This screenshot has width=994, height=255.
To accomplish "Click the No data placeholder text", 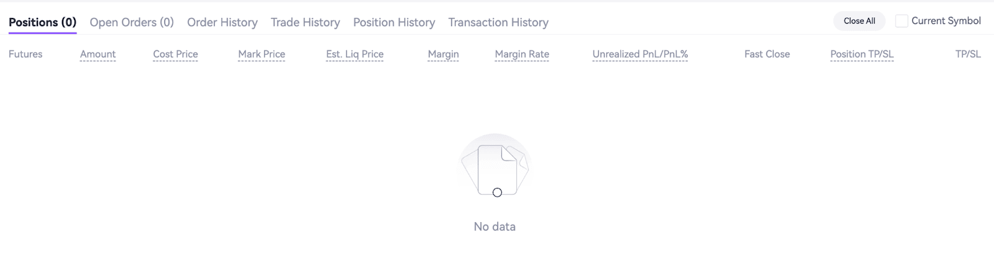I will 495,226.
